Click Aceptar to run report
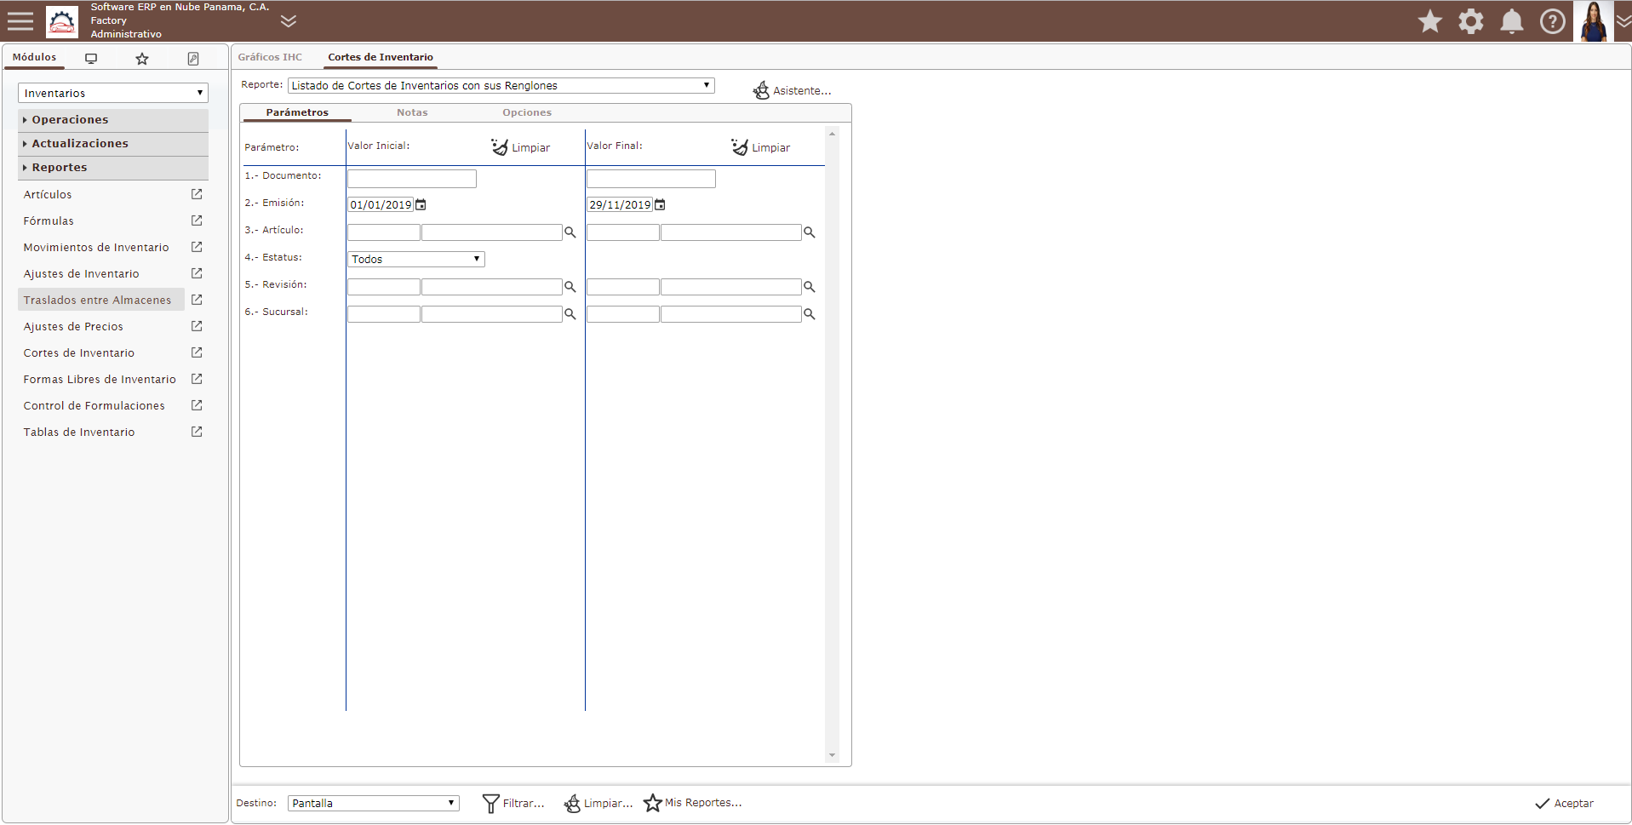This screenshot has width=1632, height=825. (1565, 803)
